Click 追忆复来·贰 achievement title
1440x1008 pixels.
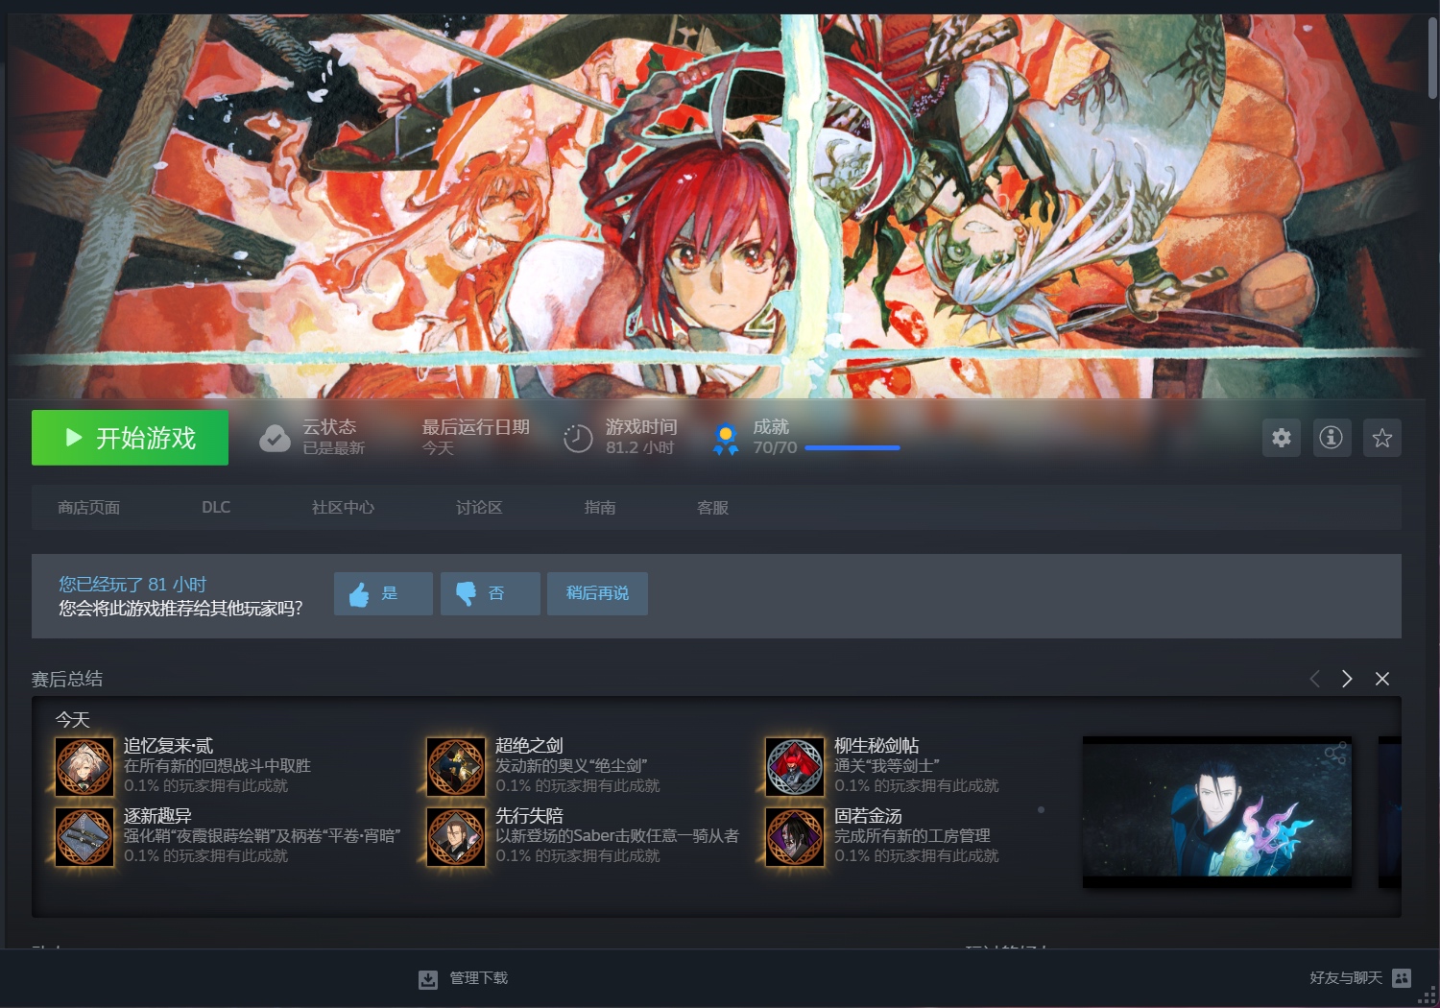(x=168, y=745)
